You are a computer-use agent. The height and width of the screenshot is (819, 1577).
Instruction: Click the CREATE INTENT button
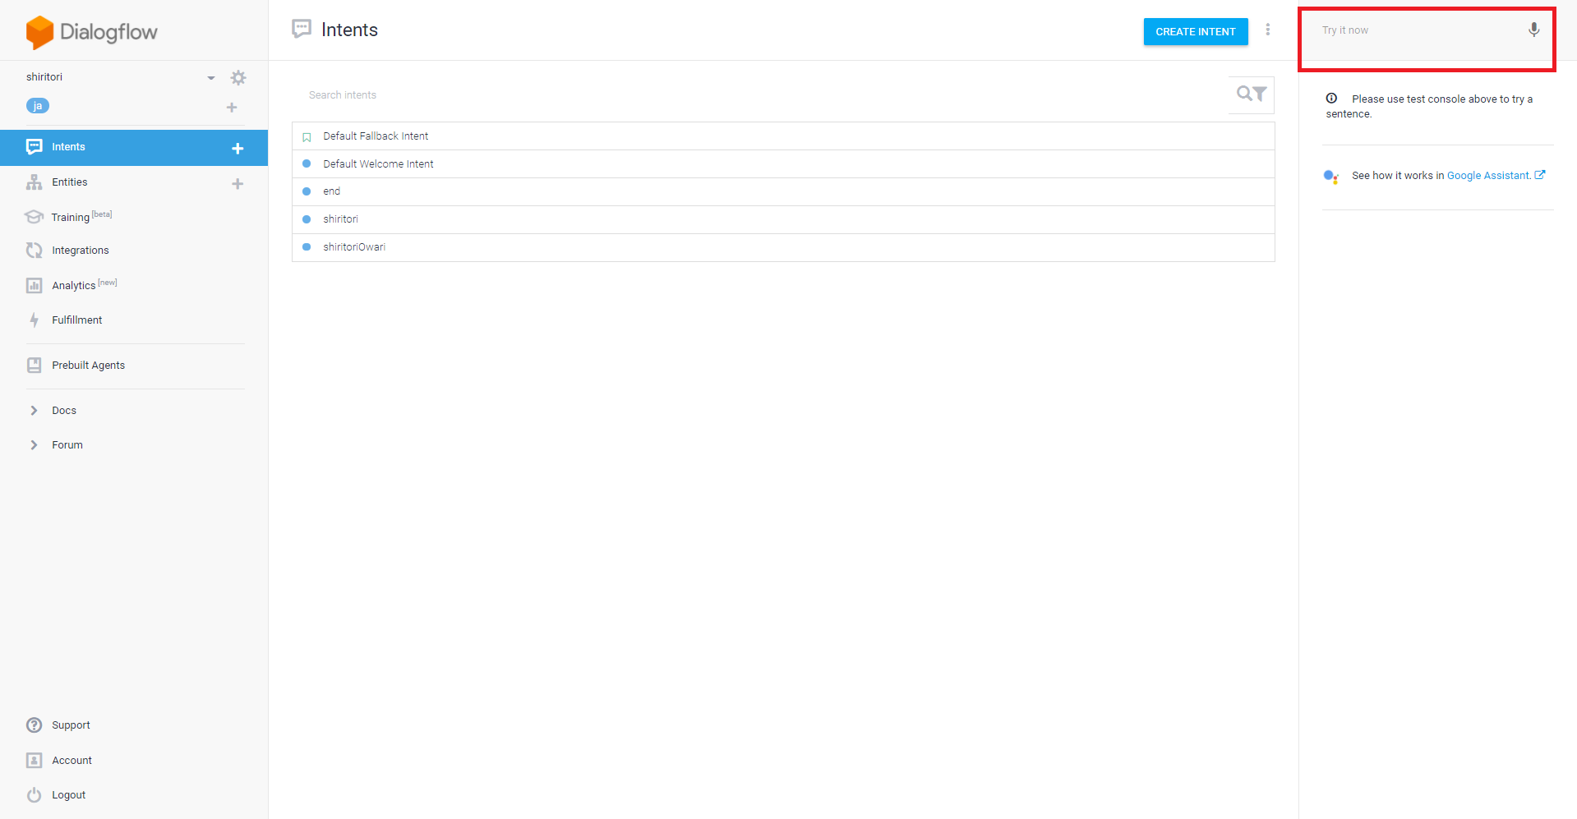point(1195,32)
